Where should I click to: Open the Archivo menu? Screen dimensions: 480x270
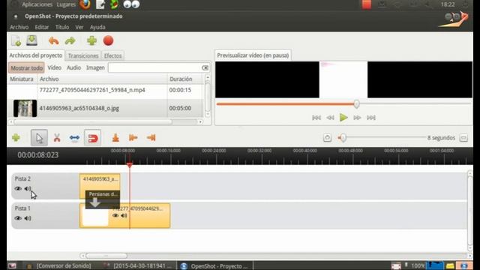(19, 27)
